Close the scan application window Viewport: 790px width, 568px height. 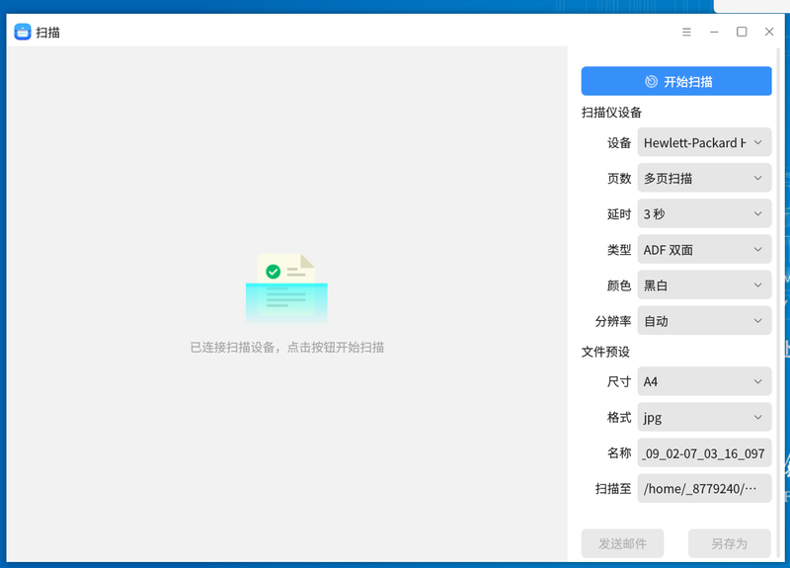(769, 32)
